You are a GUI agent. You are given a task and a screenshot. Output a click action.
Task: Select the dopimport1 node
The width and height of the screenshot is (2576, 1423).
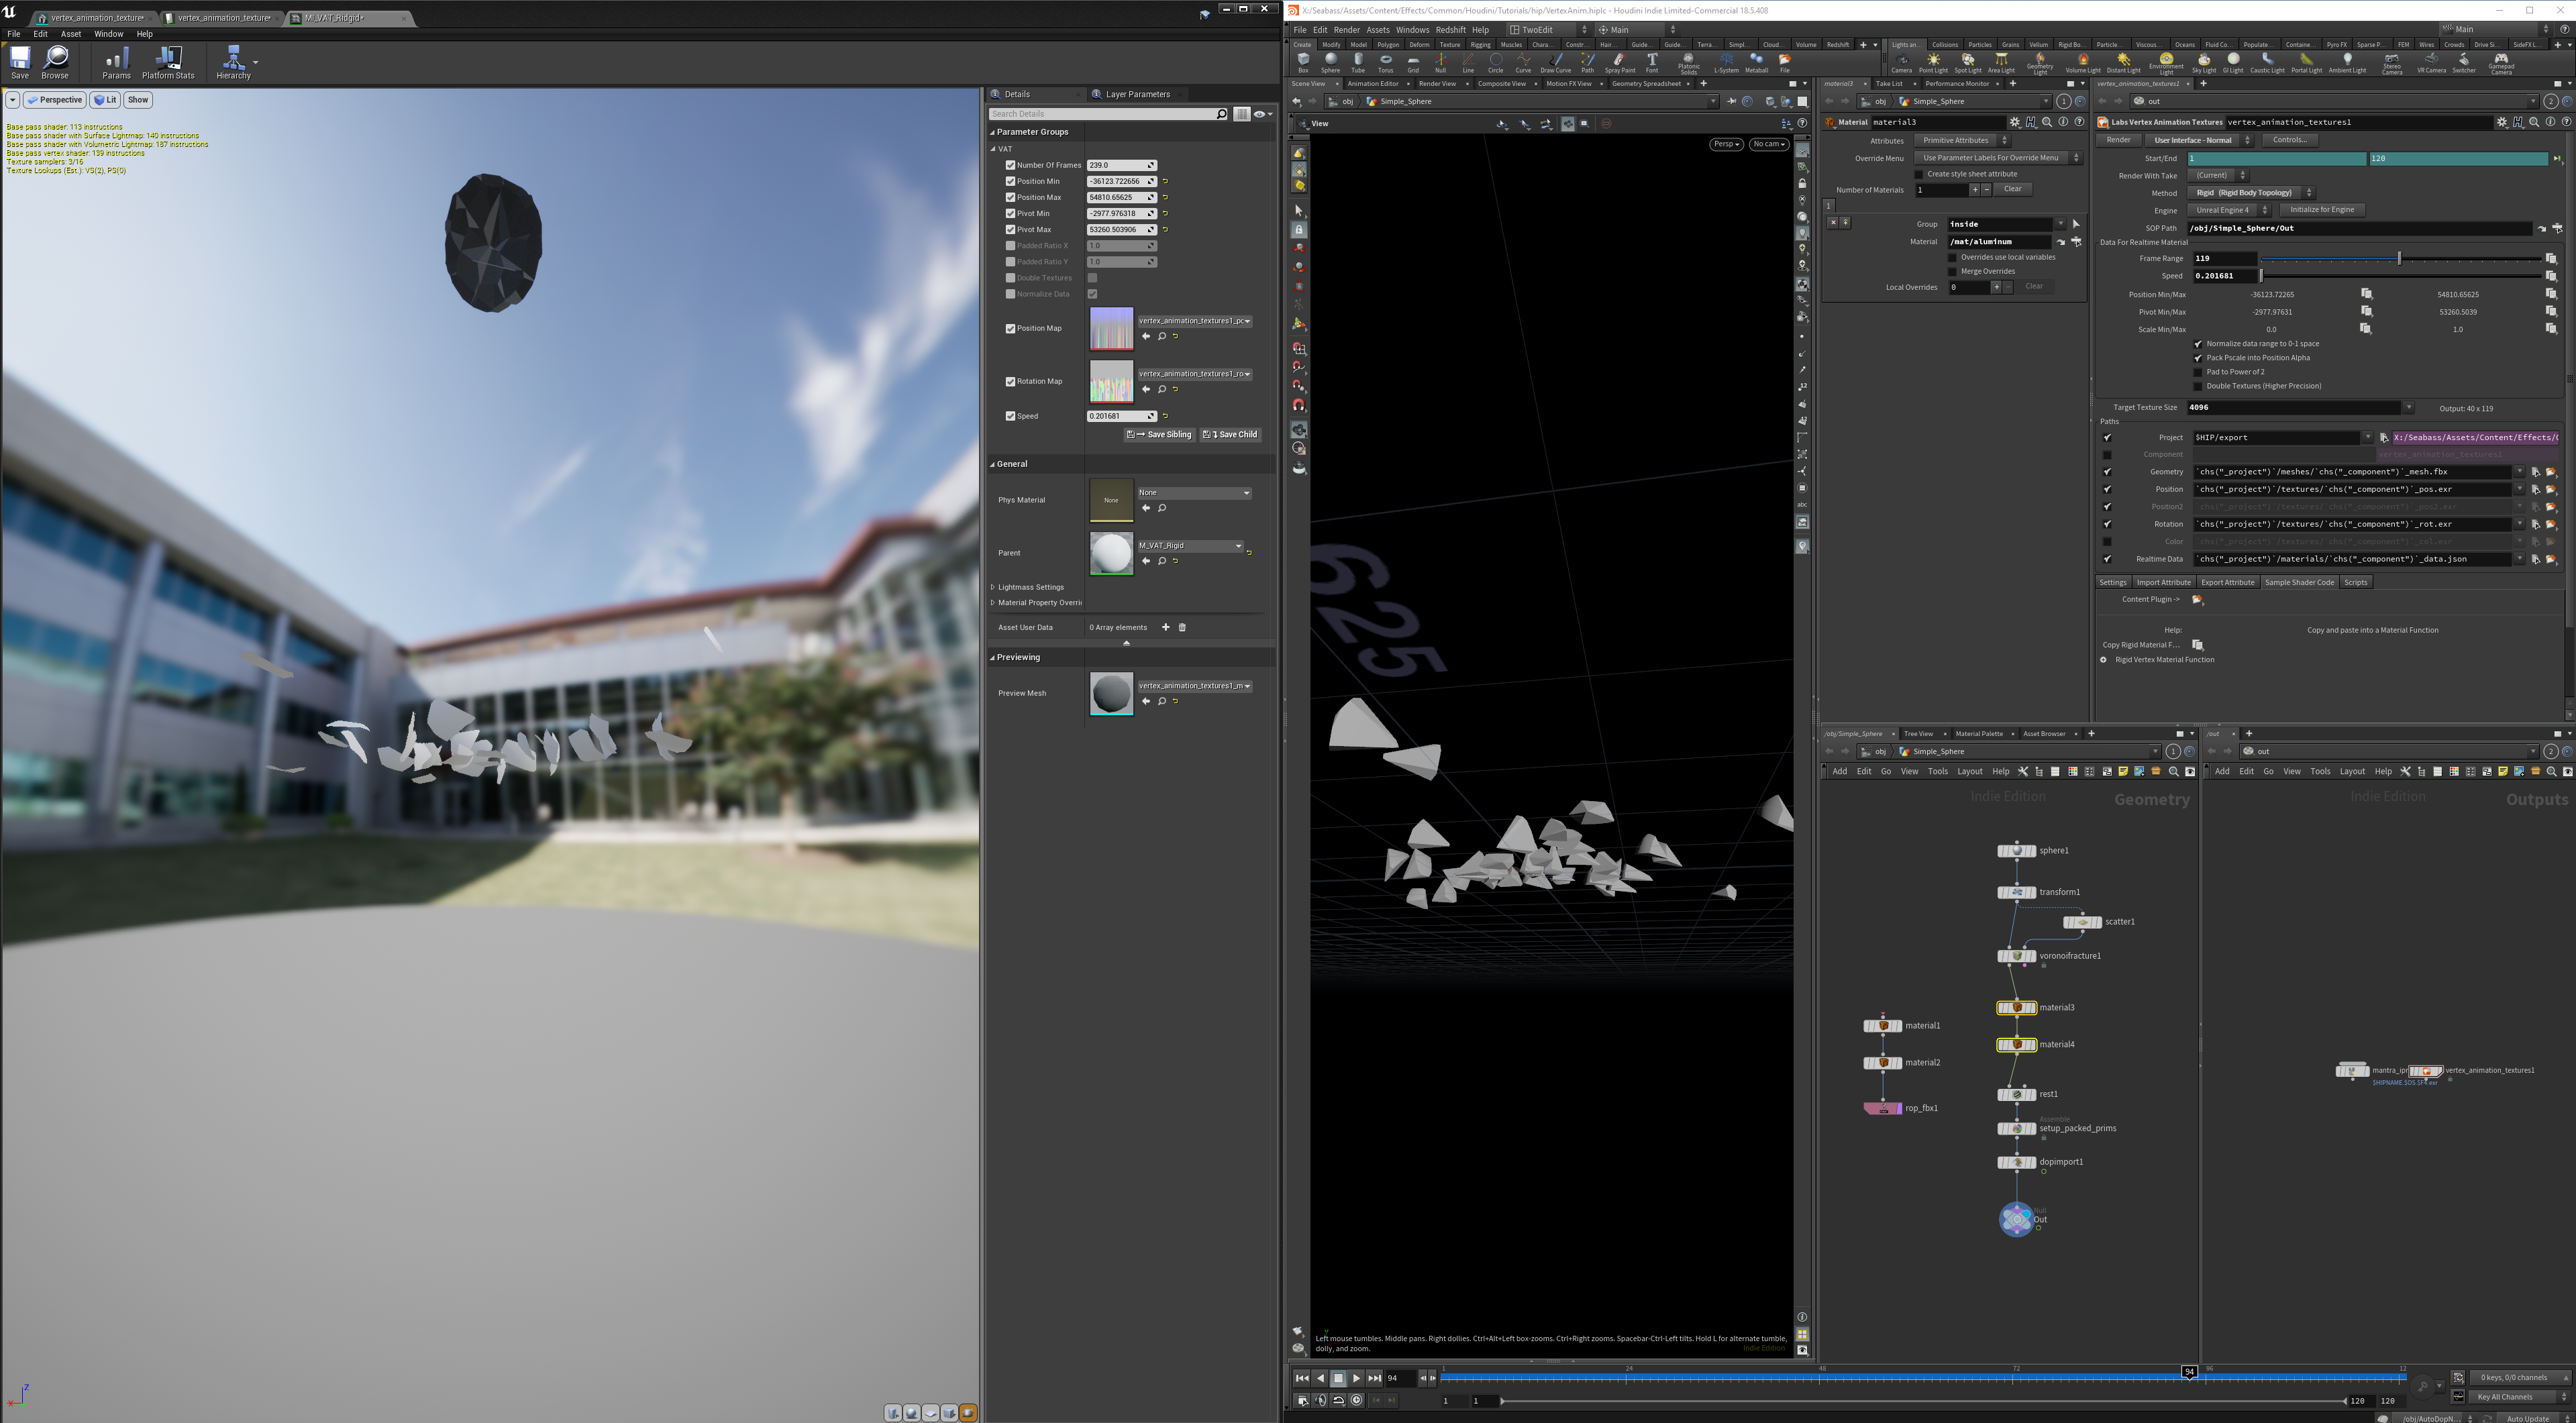pyautogui.click(x=2016, y=1162)
